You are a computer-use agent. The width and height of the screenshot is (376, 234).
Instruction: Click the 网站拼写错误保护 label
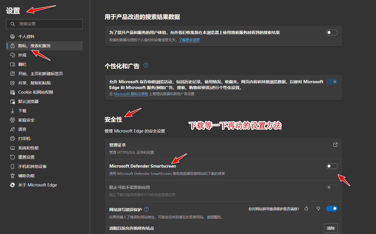pyautogui.click(x=126, y=210)
